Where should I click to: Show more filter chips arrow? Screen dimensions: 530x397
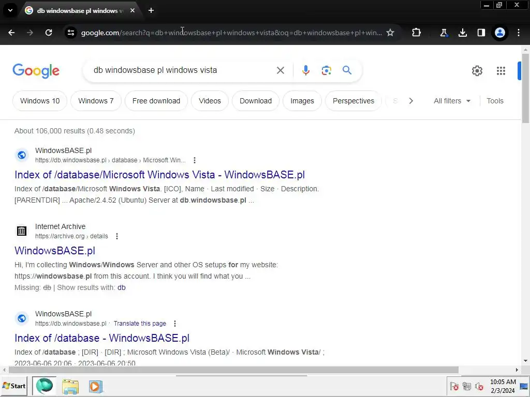click(x=411, y=101)
